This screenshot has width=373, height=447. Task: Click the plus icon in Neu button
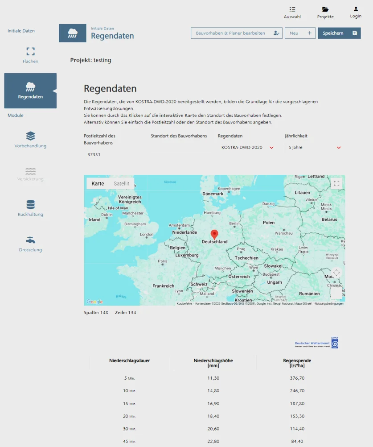pos(310,33)
